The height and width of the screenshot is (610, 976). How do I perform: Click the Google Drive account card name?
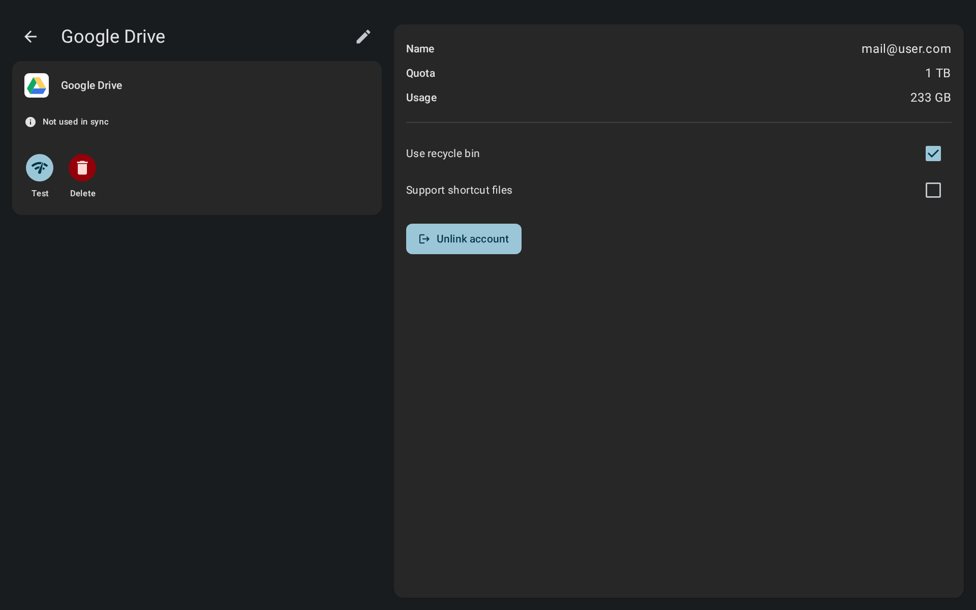91,85
